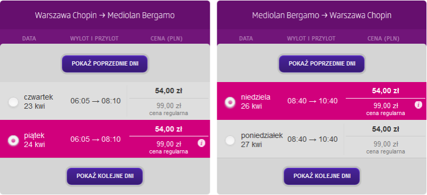Image resolution: width=427 pixels, height=195 pixels.
Task: Select poniedziałek 27 kwi radio button
Action: (230, 140)
